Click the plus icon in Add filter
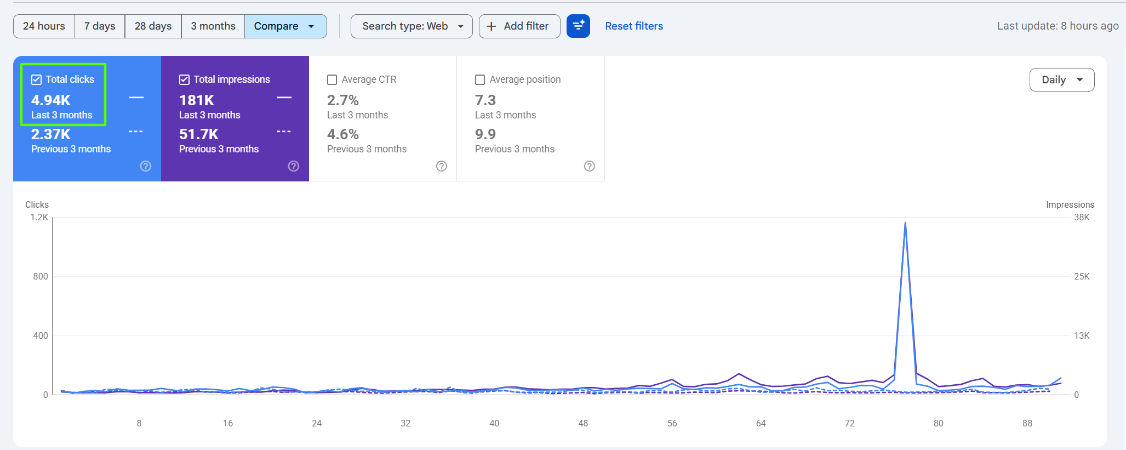The width and height of the screenshot is (1126, 450). (x=491, y=26)
